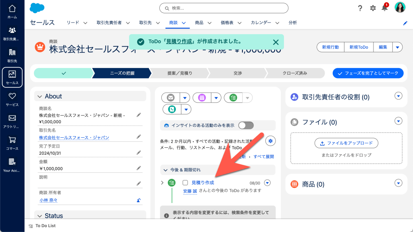Open the 価格表 tab
The image size is (413, 232).
click(x=227, y=23)
